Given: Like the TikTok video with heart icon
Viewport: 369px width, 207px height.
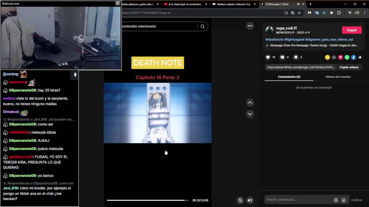Looking at the screenshot, I should 268,57.
